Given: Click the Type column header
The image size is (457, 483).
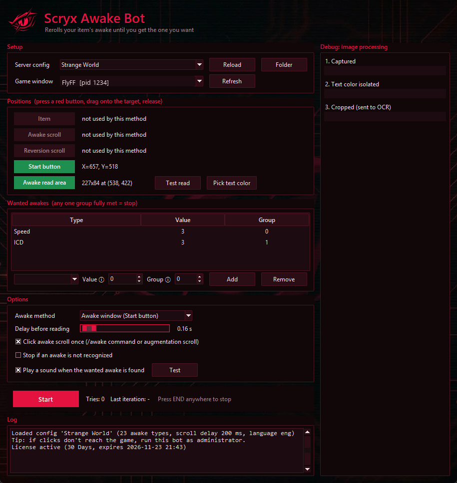Looking at the screenshot, I should pos(76,220).
